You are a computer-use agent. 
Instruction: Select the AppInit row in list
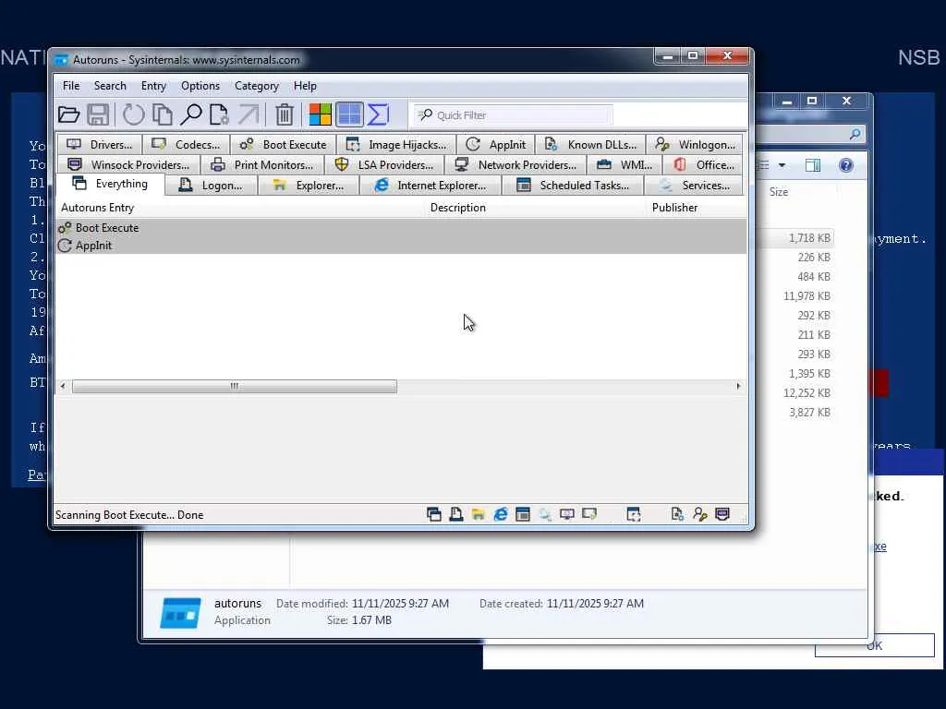pos(401,246)
